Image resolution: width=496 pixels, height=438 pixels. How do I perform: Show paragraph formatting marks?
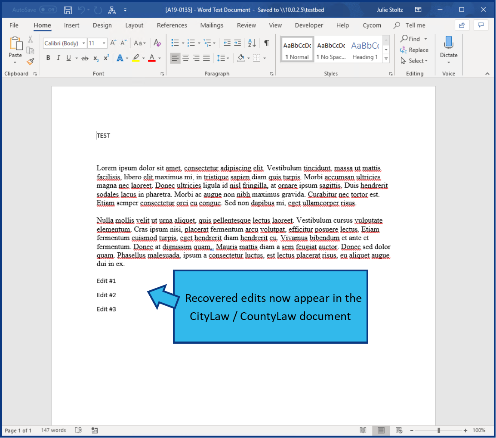(x=266, y=43)
